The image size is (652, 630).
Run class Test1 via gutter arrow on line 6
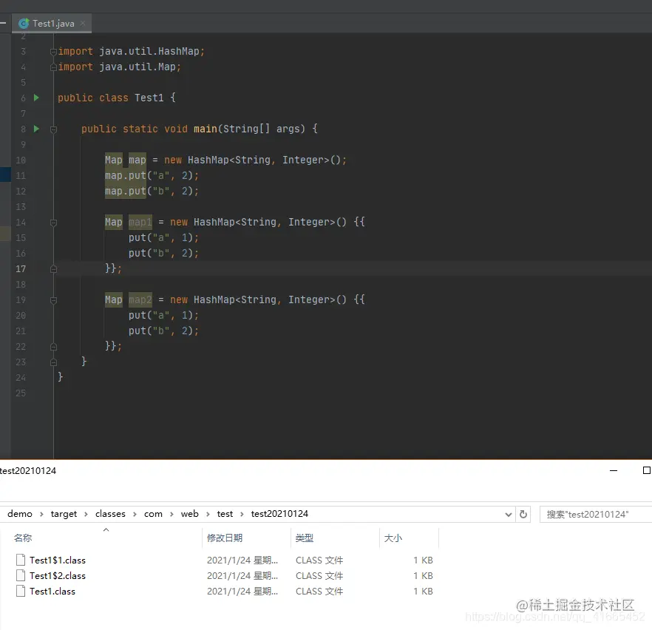[36, 98]
